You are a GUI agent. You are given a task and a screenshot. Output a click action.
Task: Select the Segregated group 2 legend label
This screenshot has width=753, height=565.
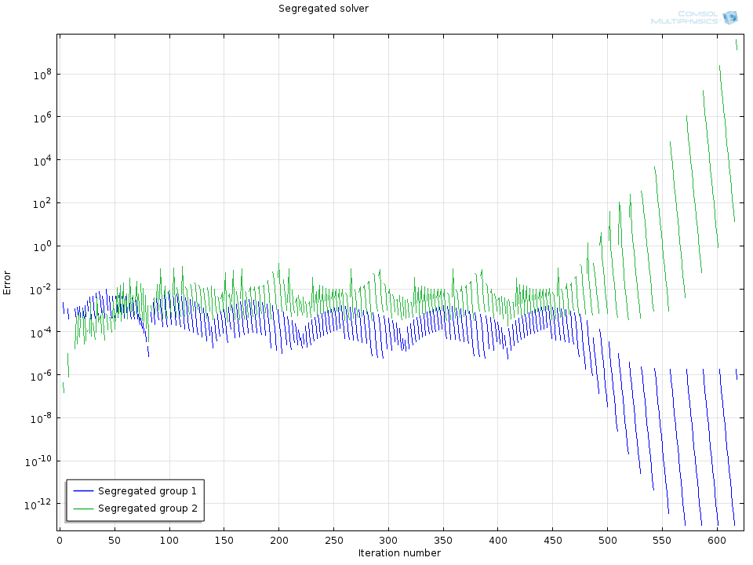(x=147, y=508)
